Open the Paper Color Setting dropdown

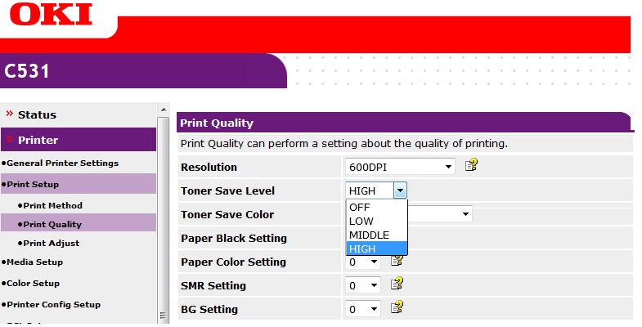click(x=363, y=262)
